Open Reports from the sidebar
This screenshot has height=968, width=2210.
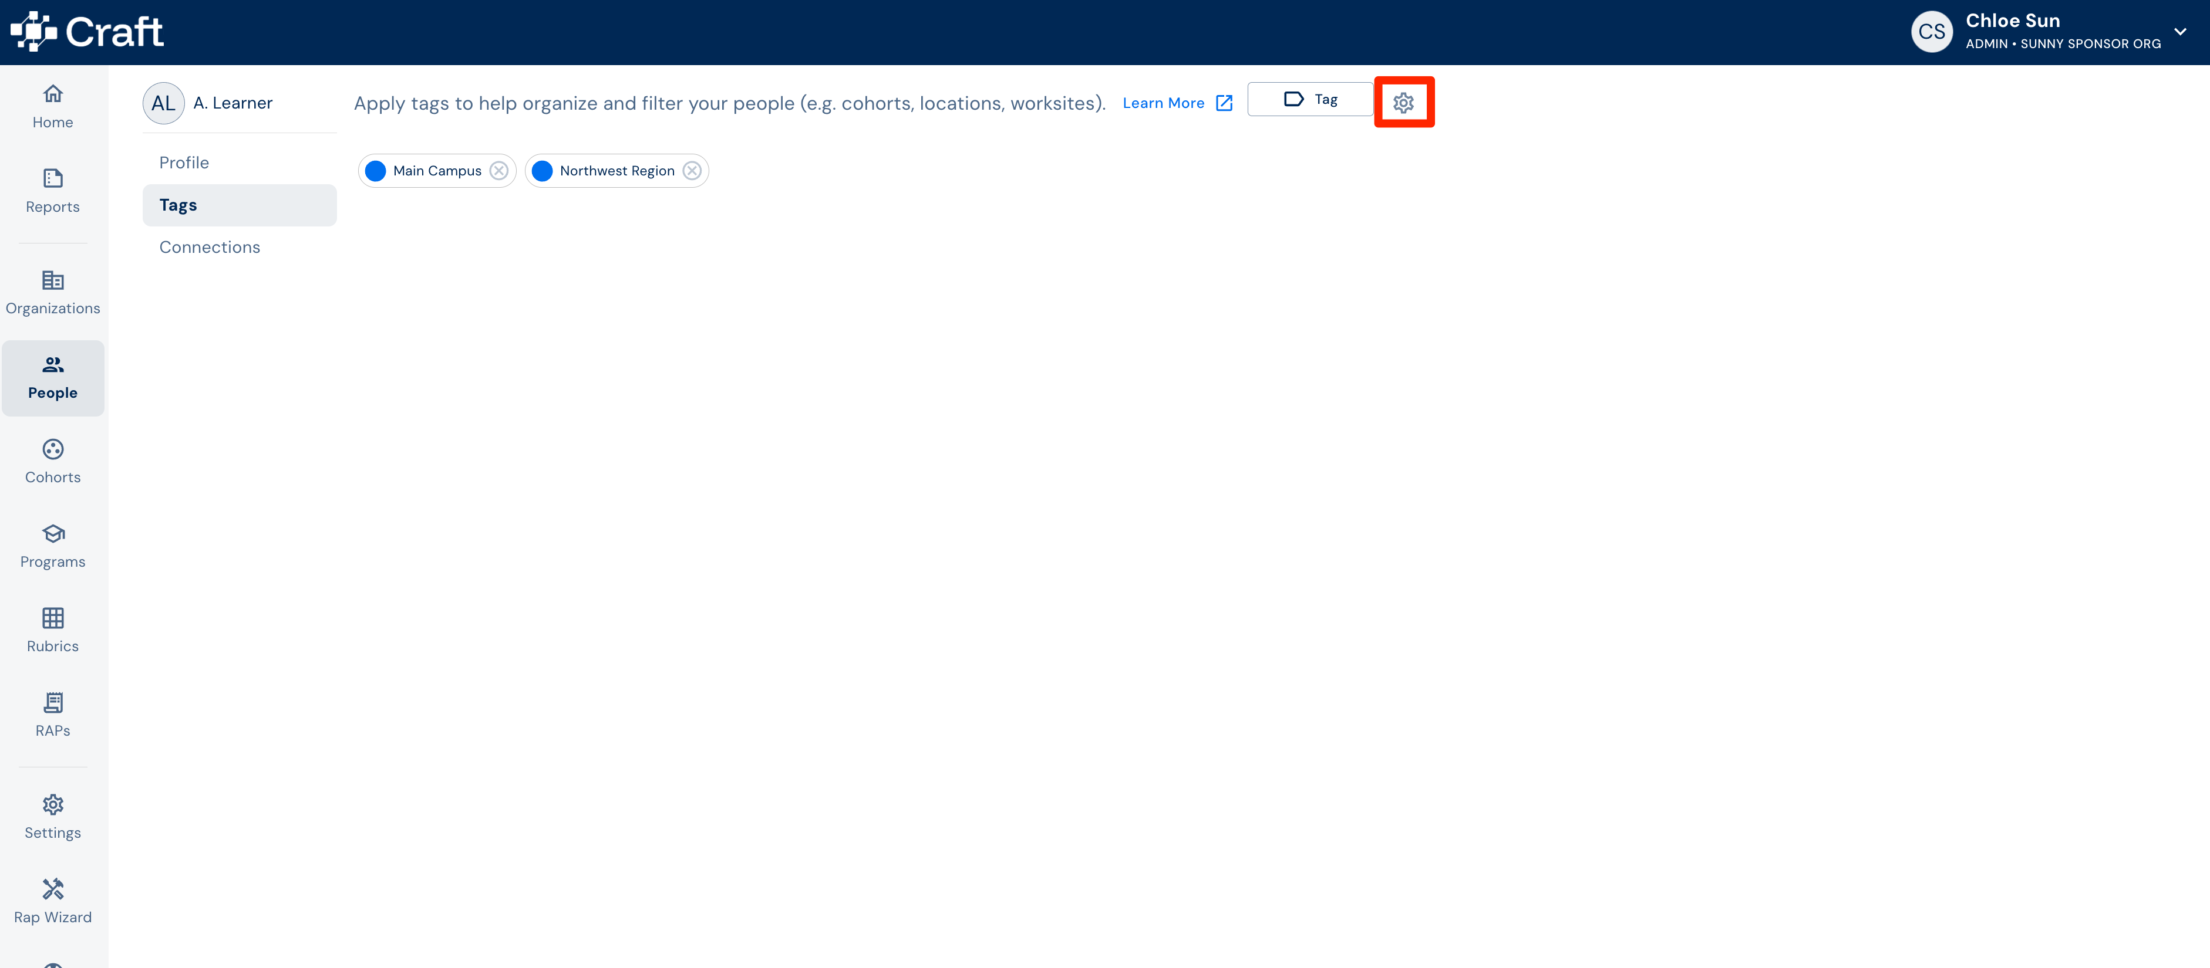point(53,191)
